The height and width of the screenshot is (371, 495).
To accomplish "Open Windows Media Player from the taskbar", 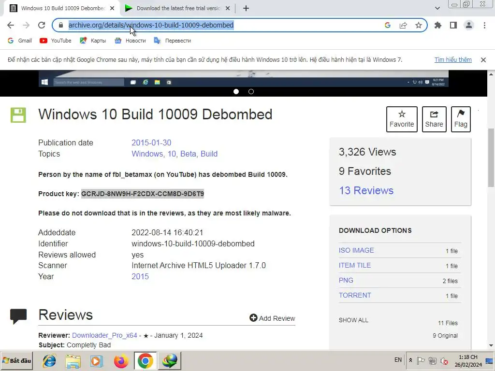I will point(97,361).
